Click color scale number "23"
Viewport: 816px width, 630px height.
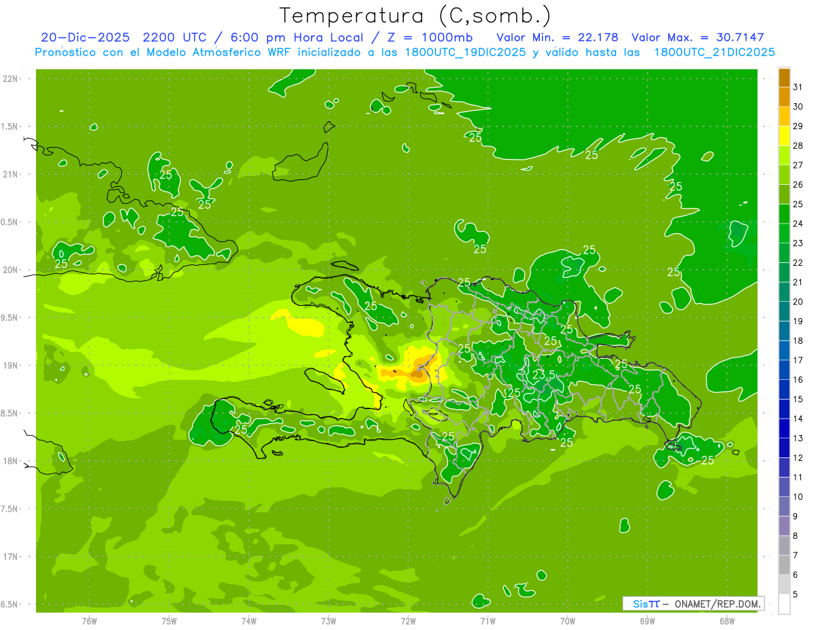click(798, 243)
